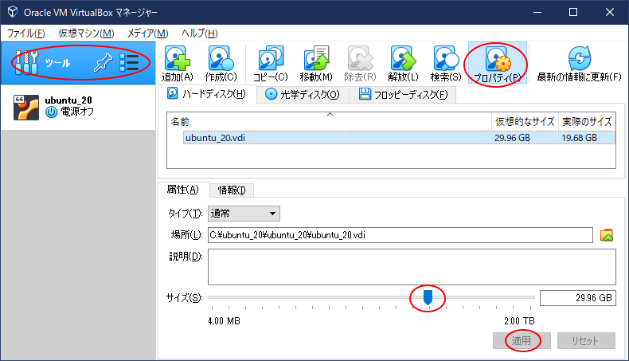Open the 仮想マシン(M) menu
The width and height of the screenshot is (629, 361).
pyautogui.click(x=86, y=33)
